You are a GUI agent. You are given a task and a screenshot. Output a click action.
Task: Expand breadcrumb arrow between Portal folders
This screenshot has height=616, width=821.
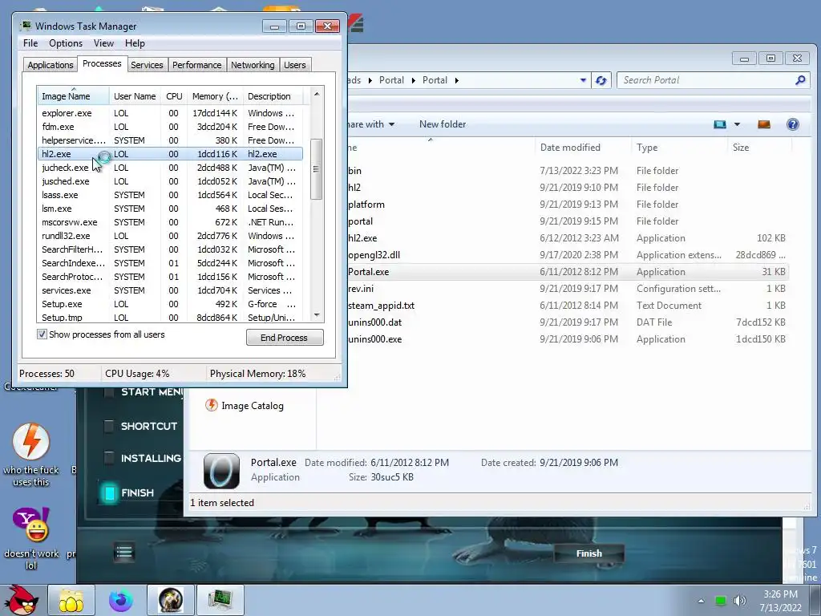413,80
